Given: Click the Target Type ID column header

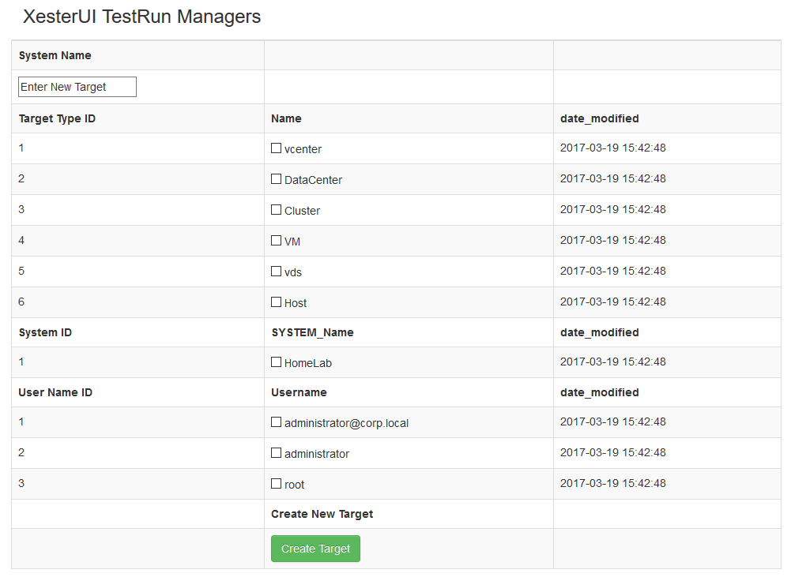Looking at the screenshot, I should click(x=57, y=118).
